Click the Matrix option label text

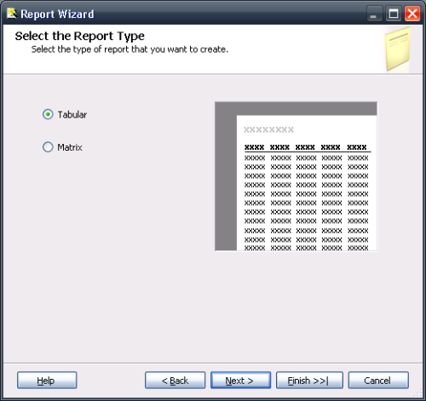[70, 147]
